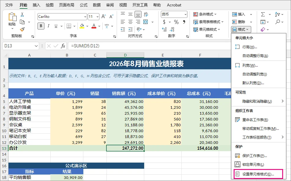The height and width of the screenshot is (181, 291).
Task: Click Fill down arrow icon
Action: click(263, 22)
